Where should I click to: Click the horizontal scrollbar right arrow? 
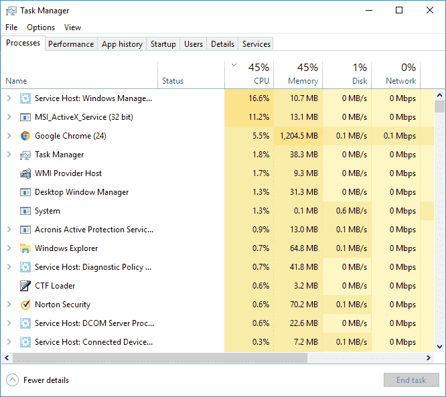tap(429, 358)
